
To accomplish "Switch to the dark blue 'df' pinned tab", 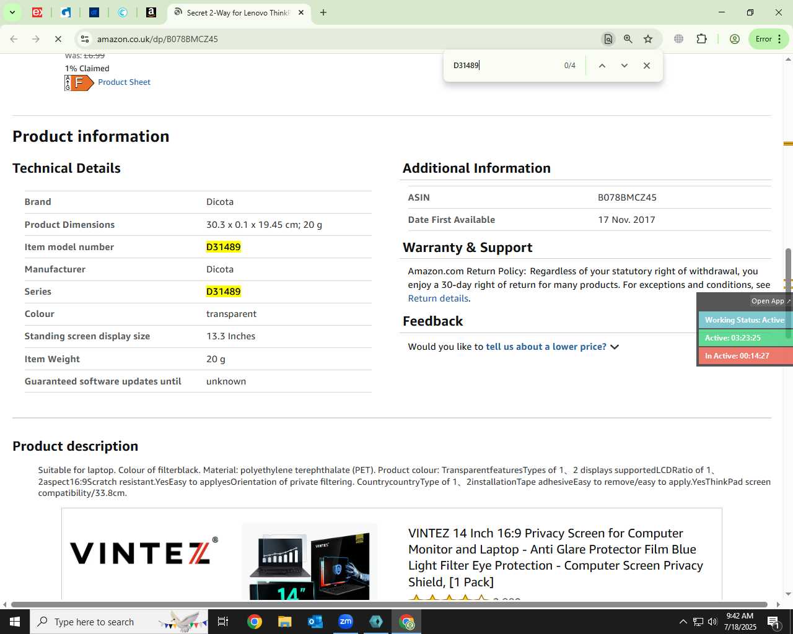I will coord(94,12).
